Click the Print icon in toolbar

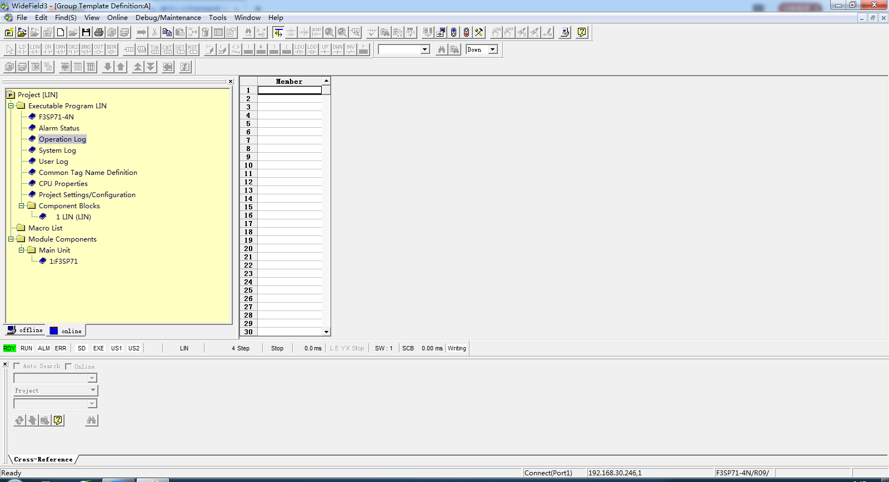[99, 32]
